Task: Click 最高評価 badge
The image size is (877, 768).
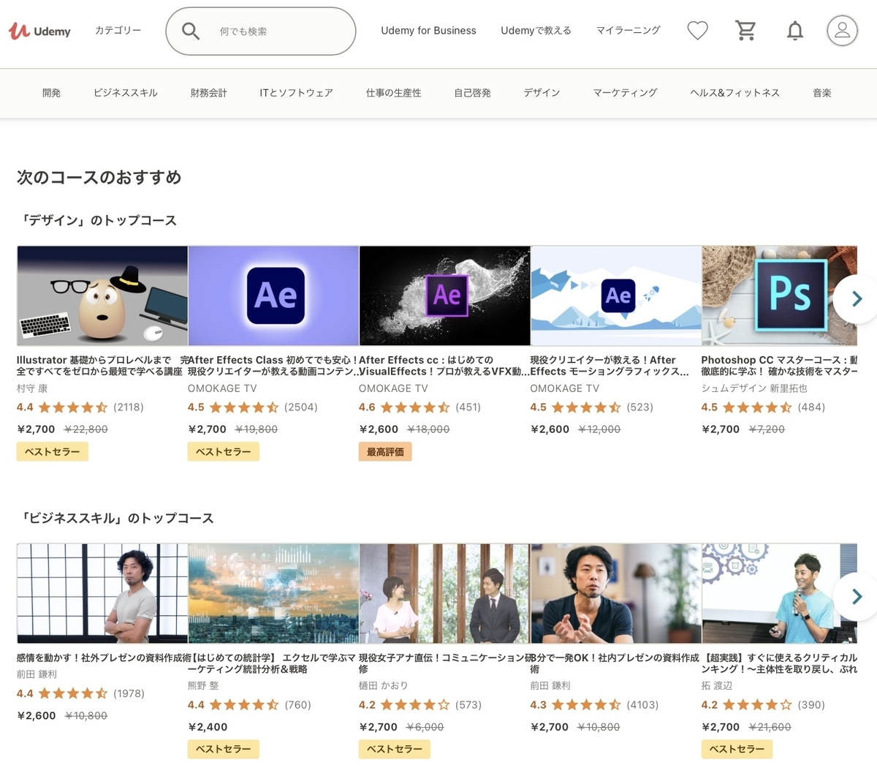Action: 385,452
